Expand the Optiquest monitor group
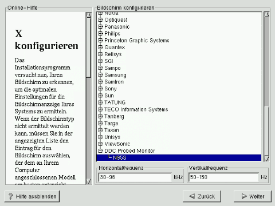 click(x=100, y=20)
